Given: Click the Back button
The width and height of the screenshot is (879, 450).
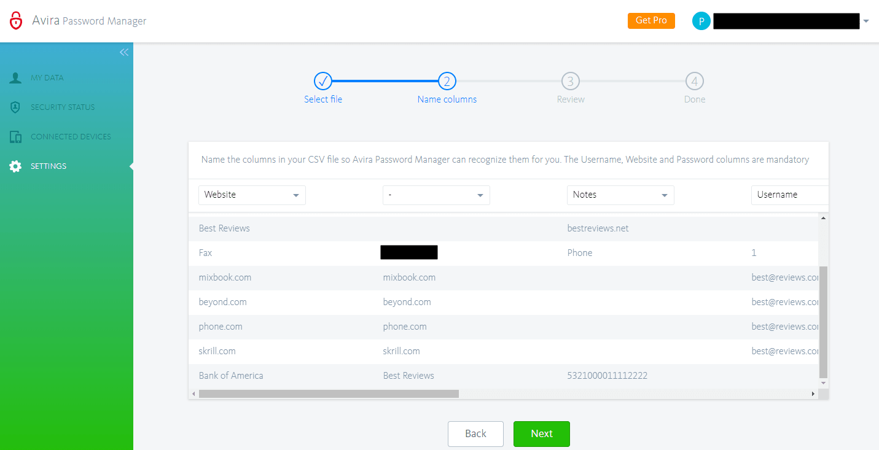Looking at the screenshot, I should (475, 434).
